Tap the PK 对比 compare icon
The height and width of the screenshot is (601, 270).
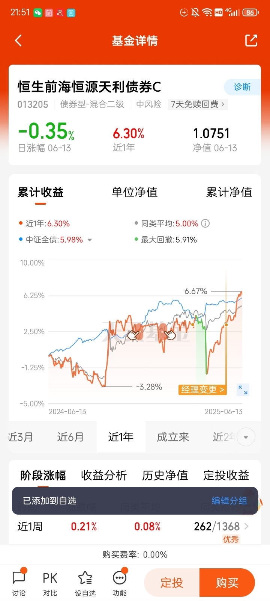[50, 583]
